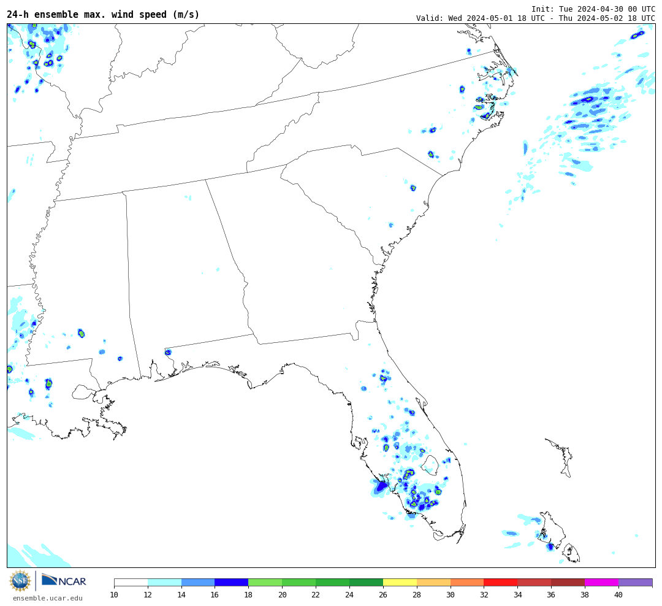The height and width of the screenshot is (606, 662).
Task: Click the yellow 26-28 colorbar swatch
Action: coord(400,583)
